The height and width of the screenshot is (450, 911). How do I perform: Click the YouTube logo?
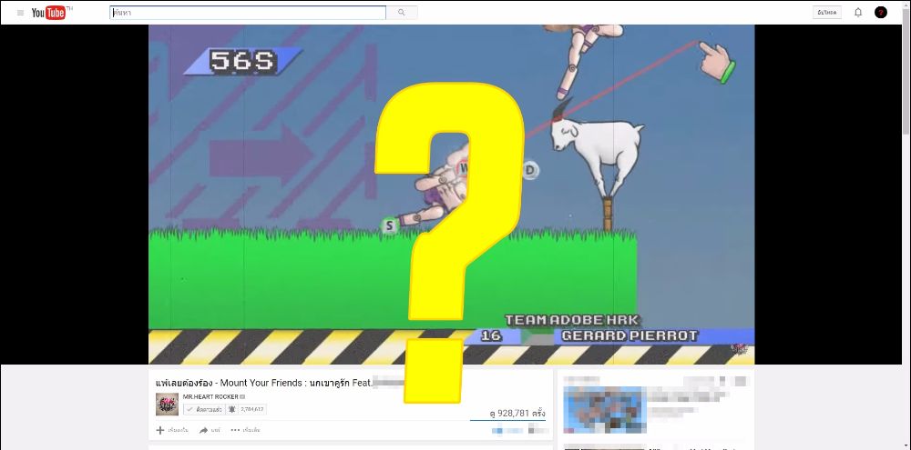pyautogui.click(x=50, y=13)
